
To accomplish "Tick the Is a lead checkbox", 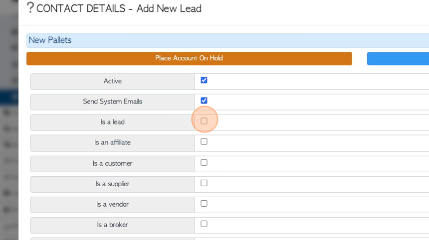I will (x=204, y=121).
